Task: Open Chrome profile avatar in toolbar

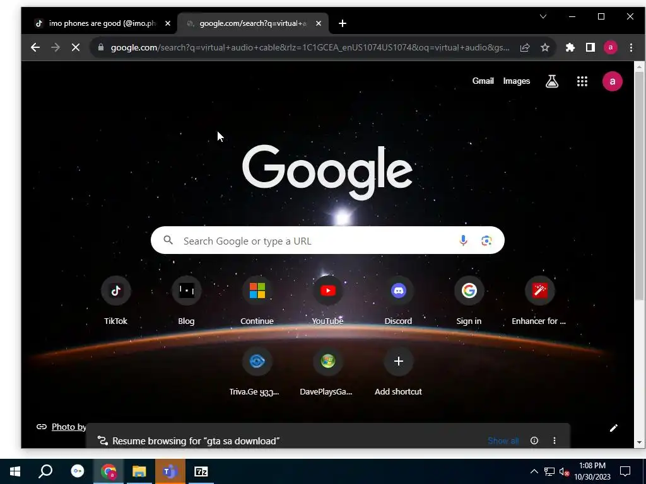Action: pos(611,47)
